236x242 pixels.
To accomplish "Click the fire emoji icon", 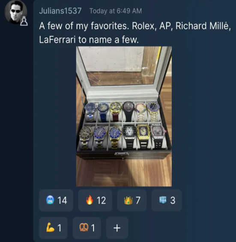I will [90, 200].
